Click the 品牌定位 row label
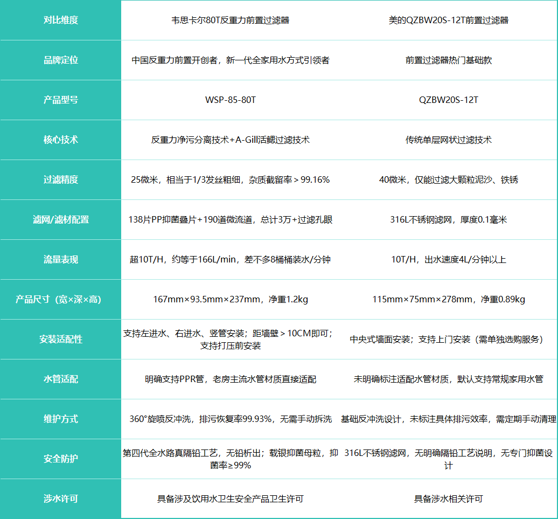The height and width of the screenshot is (519, 558). point(60,60)
